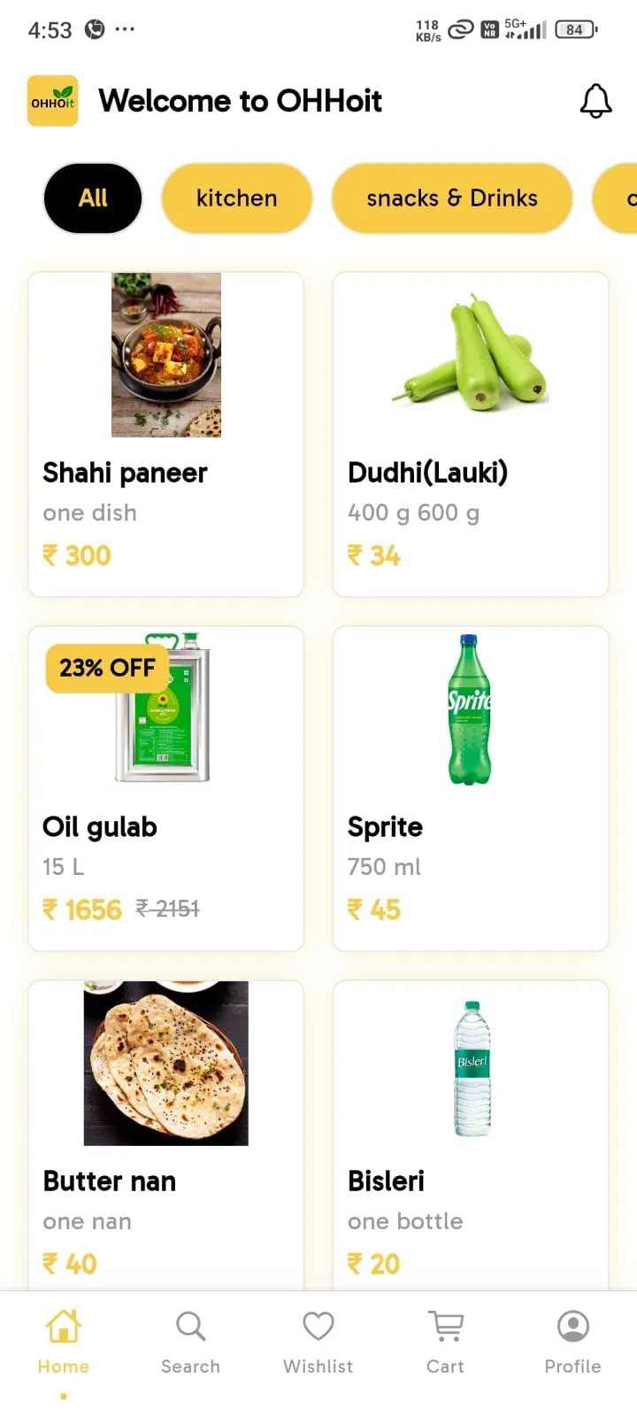Tap the OHHOit logo icon

coord(53,101)
